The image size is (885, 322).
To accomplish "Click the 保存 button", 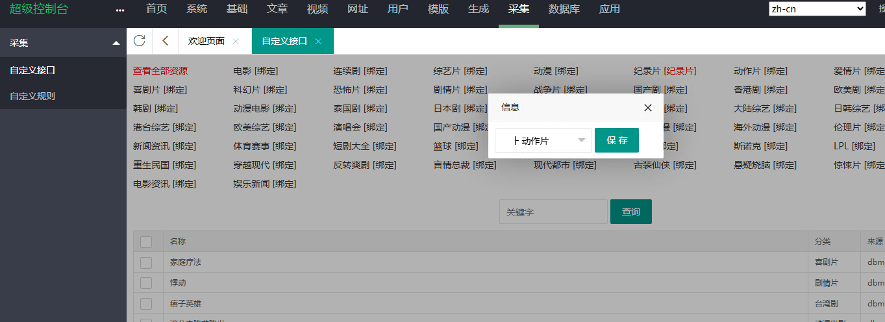I will (x=616, y=140).
